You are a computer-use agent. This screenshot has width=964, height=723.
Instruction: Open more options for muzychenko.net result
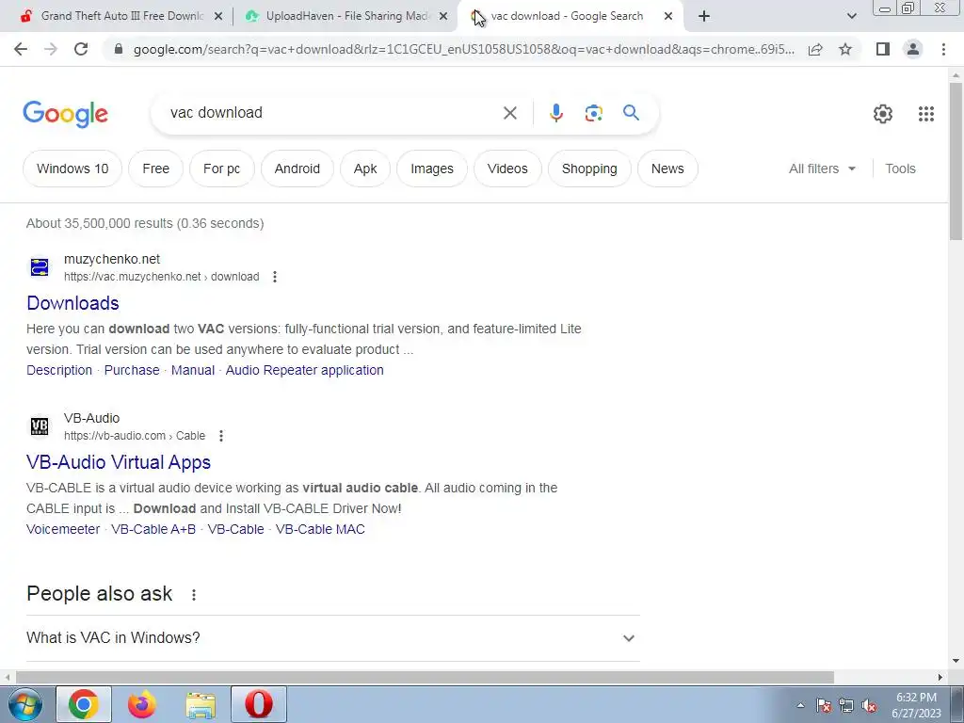click(275, 277)
